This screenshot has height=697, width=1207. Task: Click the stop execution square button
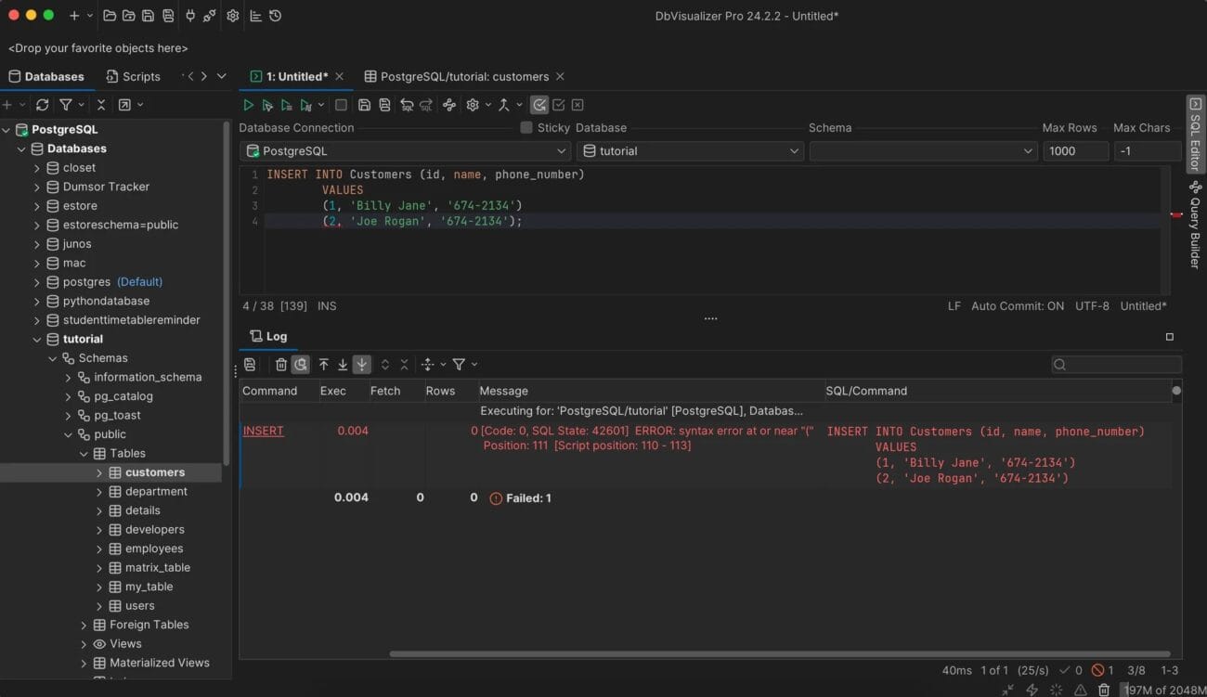click(341, 105)
